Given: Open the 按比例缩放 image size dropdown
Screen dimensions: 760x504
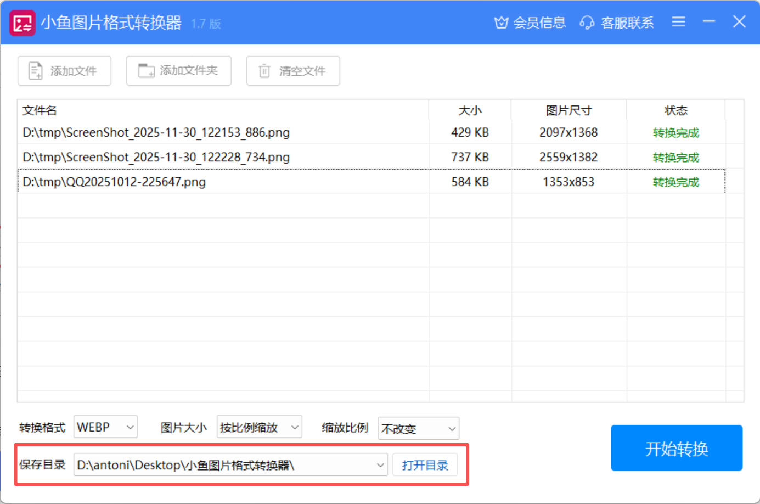Looking at the screenshot, I should click(295, 427).
